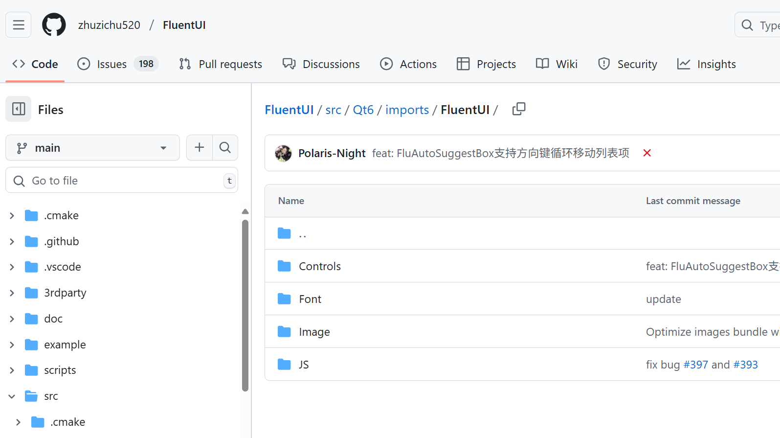The image size is (780, 438).
Task: Switch to the Discussions tab
Action: click(321, 64)
